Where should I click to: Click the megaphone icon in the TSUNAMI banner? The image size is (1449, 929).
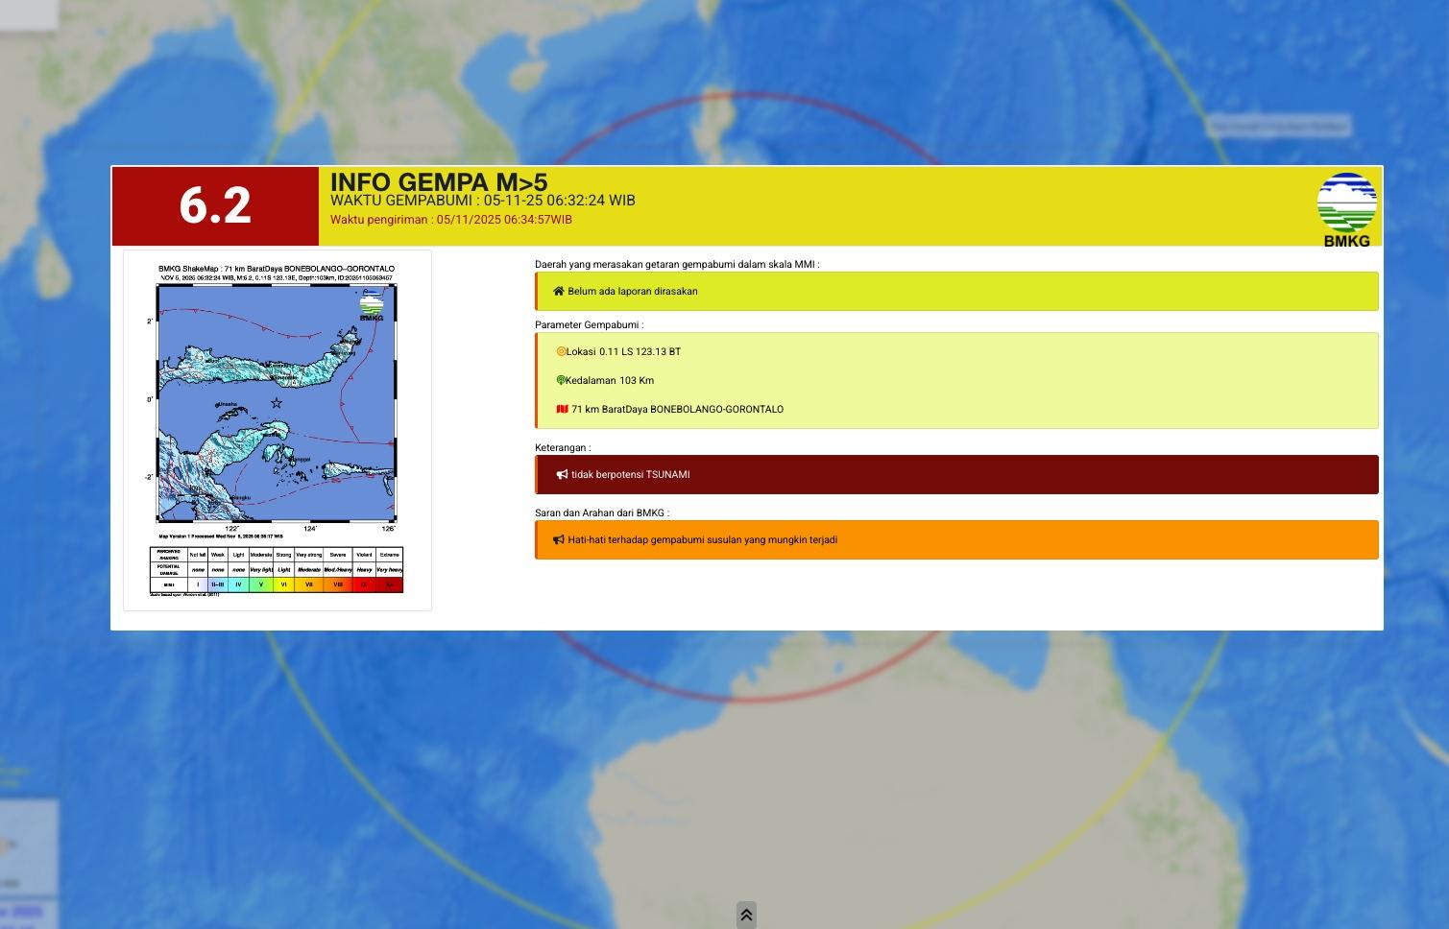[x=561, y=473]
